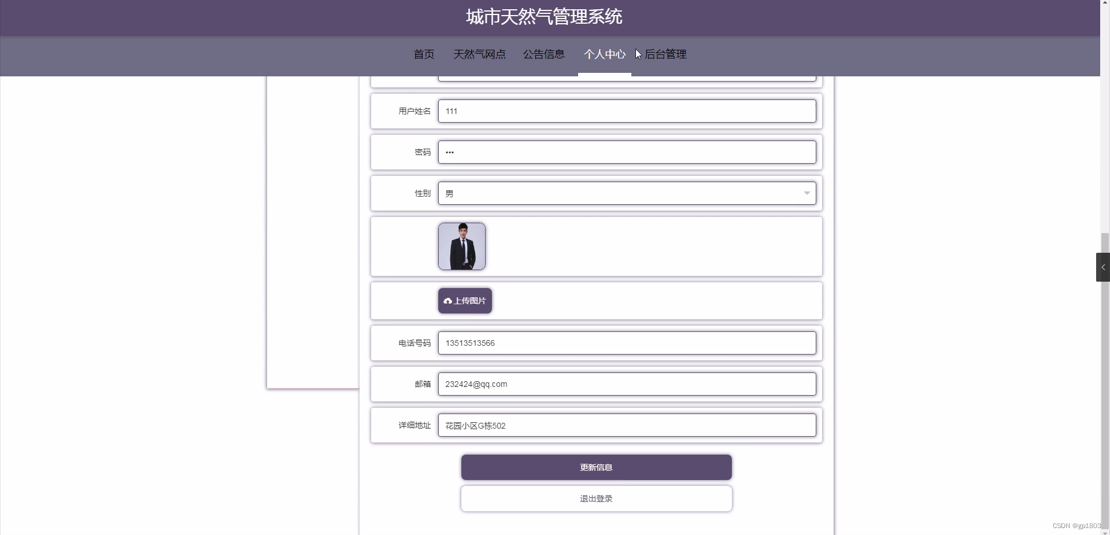
Task: Expand the gender selector to change 男
Action: point(627,193)
